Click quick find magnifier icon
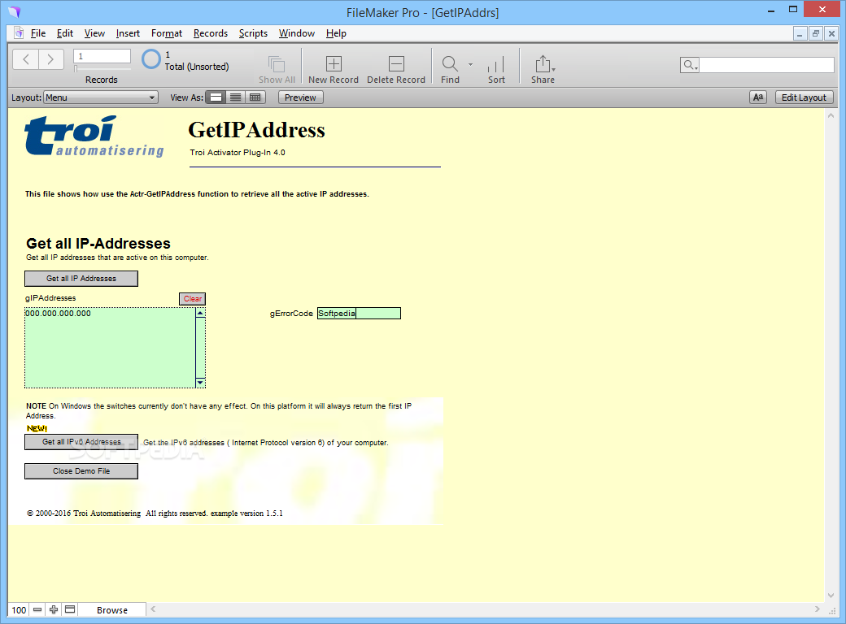846x624 pixels. point(690,65)
